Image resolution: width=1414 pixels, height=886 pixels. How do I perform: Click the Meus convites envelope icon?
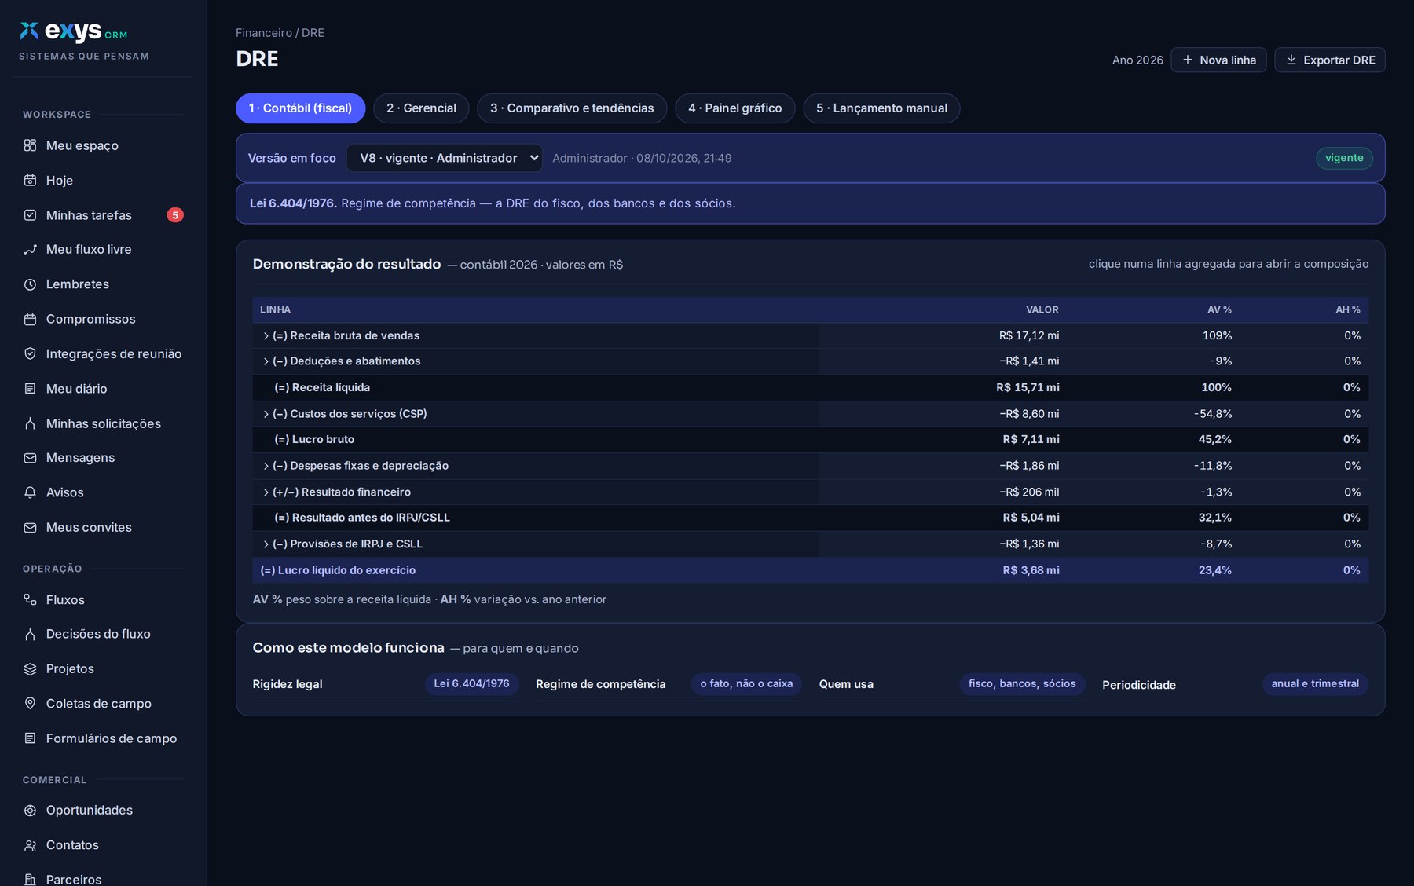click(30, 528)
